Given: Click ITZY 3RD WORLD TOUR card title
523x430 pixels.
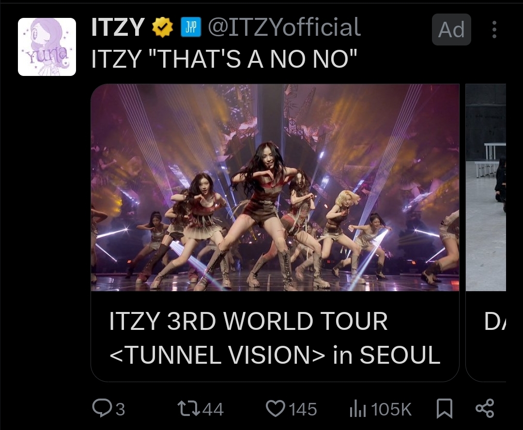Looking at the screenshot, I should (275, 338).
